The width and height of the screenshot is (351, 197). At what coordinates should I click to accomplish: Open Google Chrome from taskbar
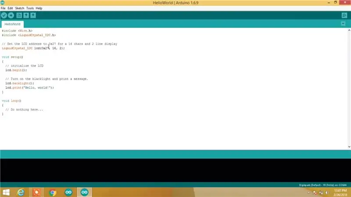coord(53,192)
